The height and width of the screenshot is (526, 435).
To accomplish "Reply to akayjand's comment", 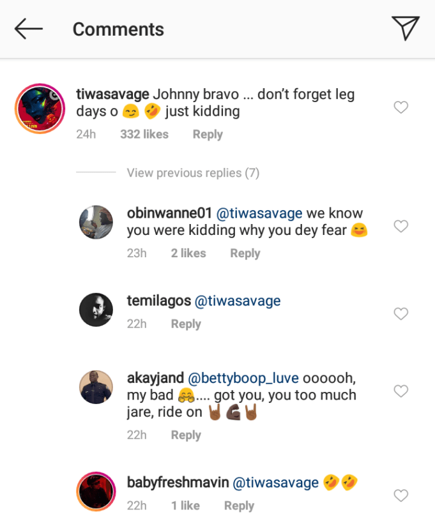I will coord(186,435).
